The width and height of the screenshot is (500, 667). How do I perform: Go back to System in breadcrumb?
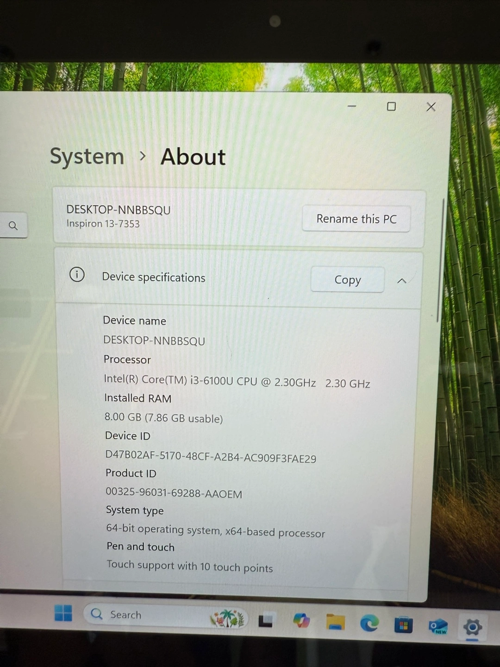point(87,157)
